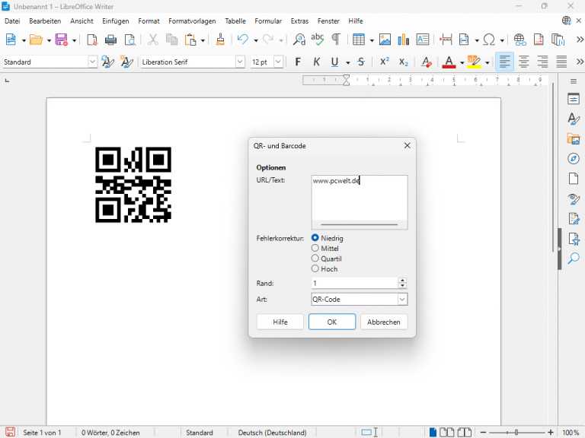Image resolution: width=585 pixels, height=438 pixels.
Task: Click the OK button in dialog
Action: [332, 322]
